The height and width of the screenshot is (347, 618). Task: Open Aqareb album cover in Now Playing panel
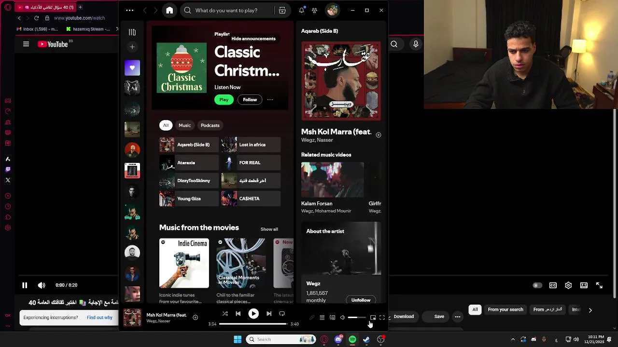[341, 80]
